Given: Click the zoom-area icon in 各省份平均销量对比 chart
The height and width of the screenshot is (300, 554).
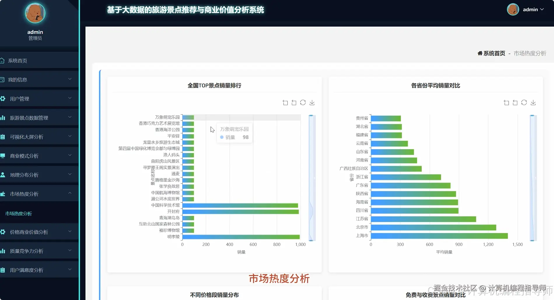Looking at the screenshot, I should point(506,103).
